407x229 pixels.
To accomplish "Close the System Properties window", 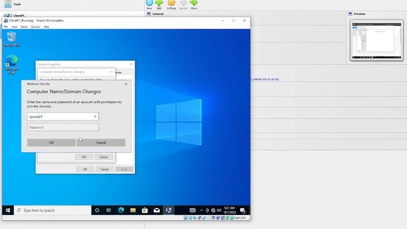I will coord(131,64).
